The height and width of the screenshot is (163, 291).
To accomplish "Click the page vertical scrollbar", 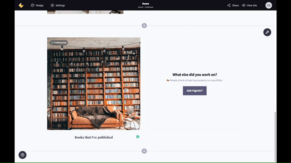I will 275,137.
